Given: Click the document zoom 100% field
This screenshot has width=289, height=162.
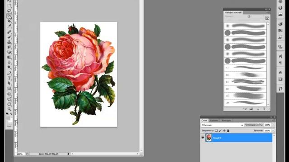Looking at the screenshot, I should click(x=20, y=154).
